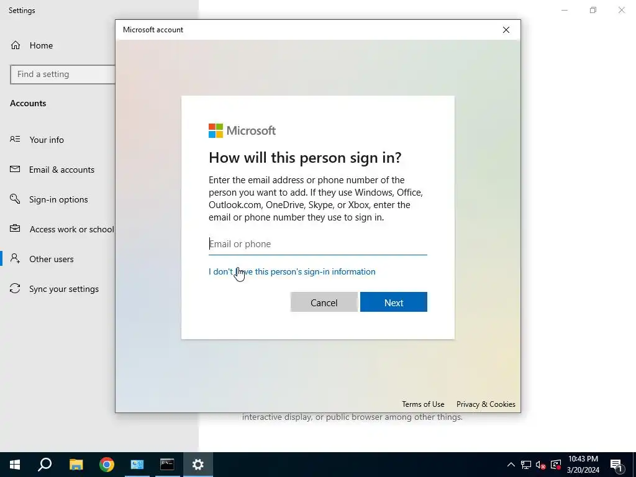Focus the Find a setting search box

coord(63,75)
